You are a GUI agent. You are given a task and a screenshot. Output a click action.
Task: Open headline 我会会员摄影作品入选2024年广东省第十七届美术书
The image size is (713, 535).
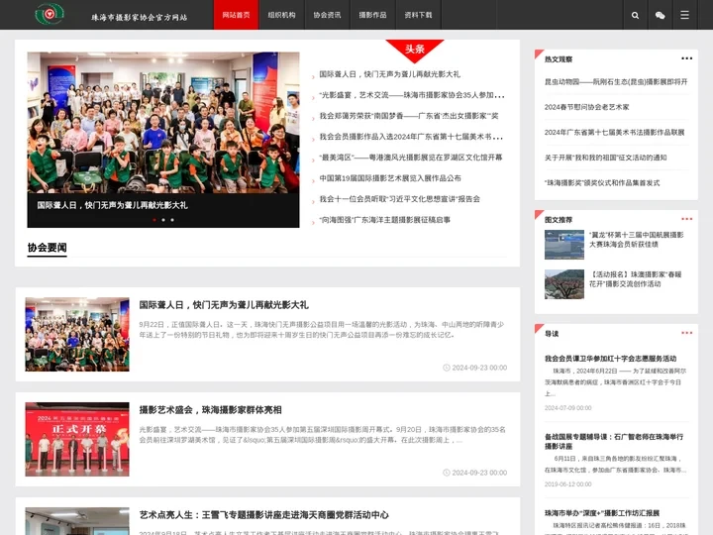point(411,137)
